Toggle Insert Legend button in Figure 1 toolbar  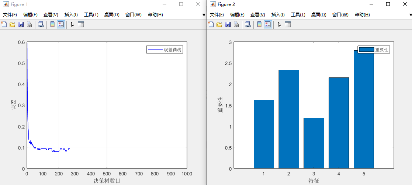coord(61,24)
